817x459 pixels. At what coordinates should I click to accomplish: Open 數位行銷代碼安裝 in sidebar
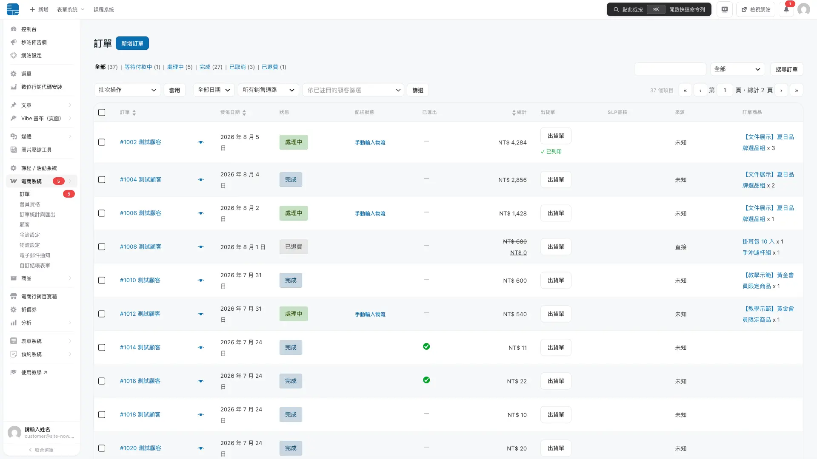(x=41, y=87)
